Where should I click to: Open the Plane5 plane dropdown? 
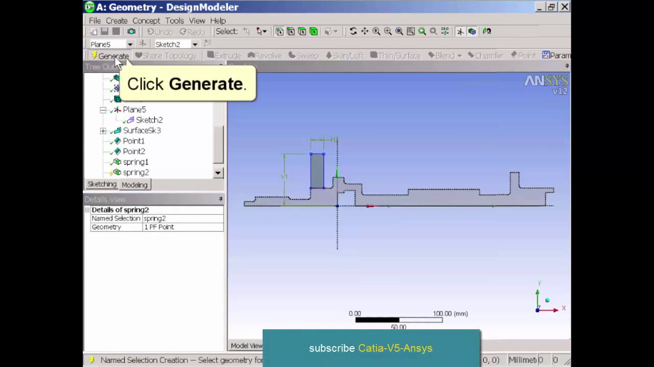(130, 44)
